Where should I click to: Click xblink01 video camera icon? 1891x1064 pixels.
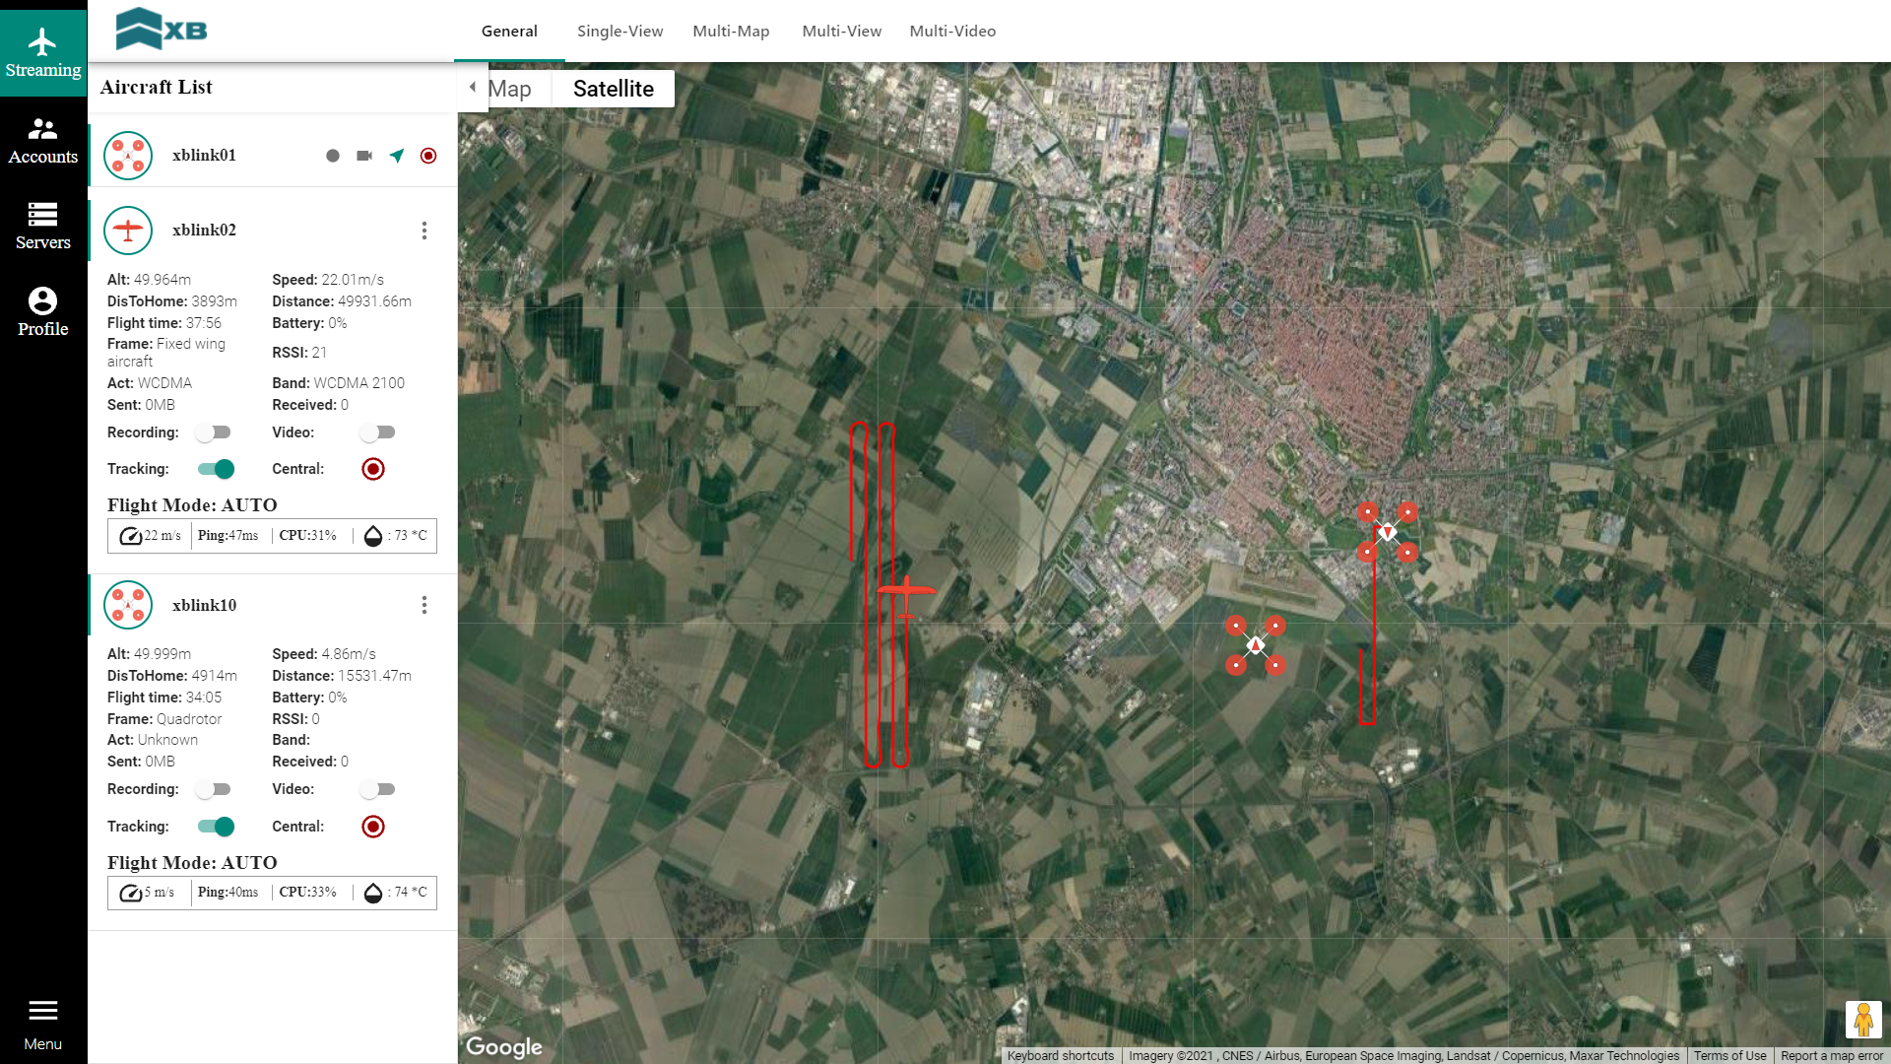pyautogui.click(x=364, y=156)
